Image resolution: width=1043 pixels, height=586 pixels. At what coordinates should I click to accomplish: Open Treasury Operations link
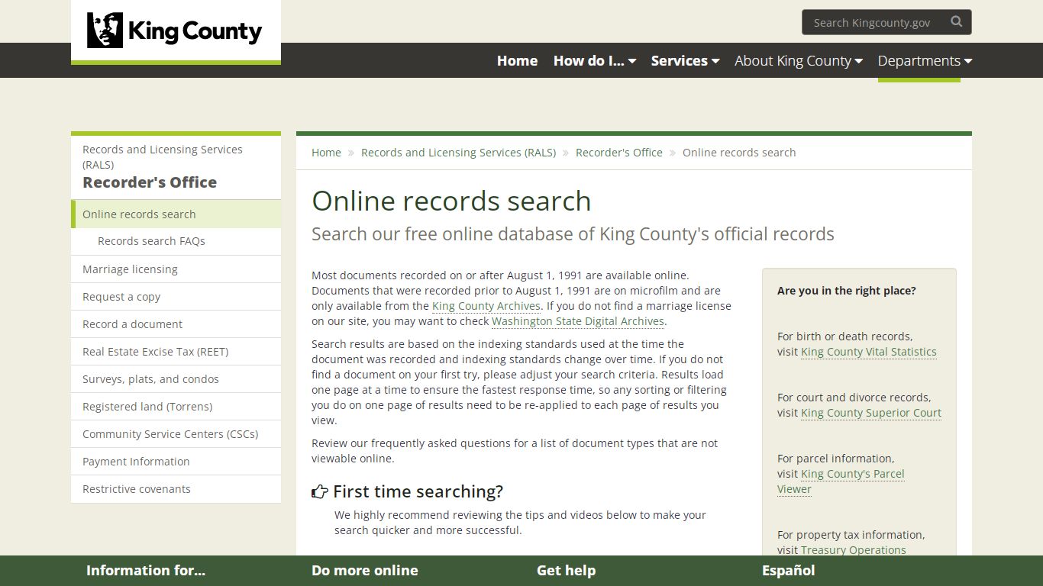click(853, 550)
